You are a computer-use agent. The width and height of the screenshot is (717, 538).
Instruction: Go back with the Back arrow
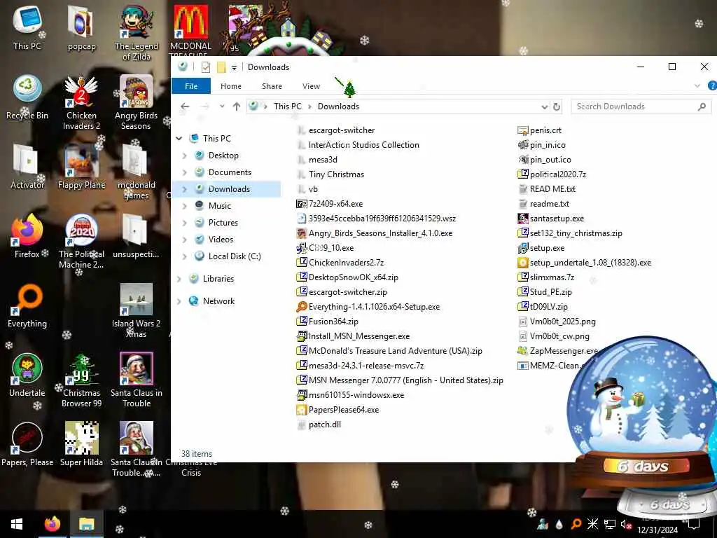coord(185,106)
